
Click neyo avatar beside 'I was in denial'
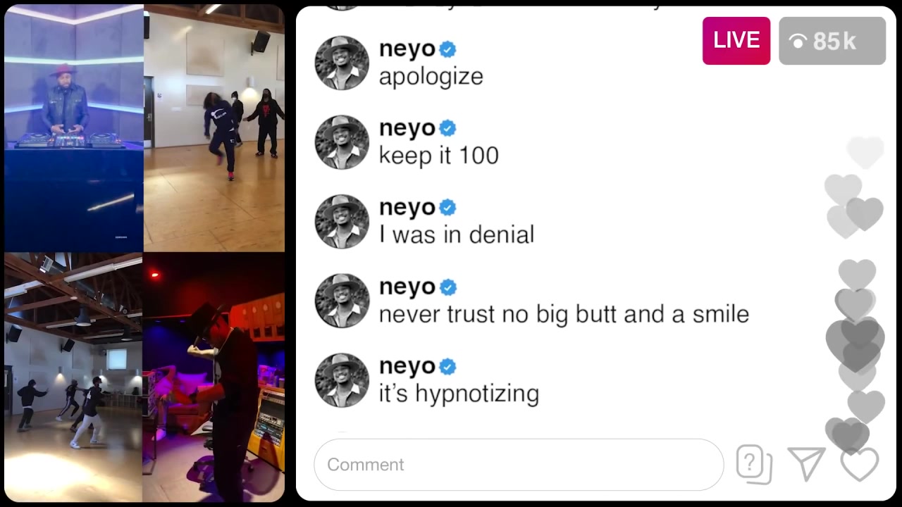tap(342, 222)
